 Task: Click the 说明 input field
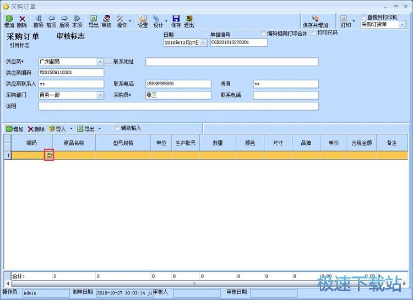coord(178,106)
